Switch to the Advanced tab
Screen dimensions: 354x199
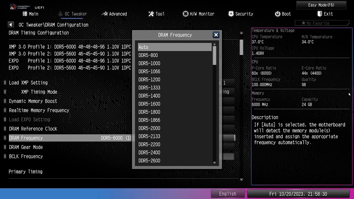114,14
